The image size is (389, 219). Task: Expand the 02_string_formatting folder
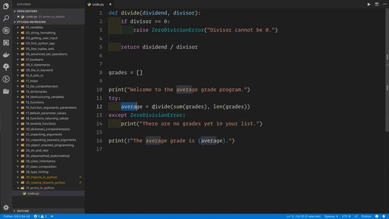coord(41,33)
